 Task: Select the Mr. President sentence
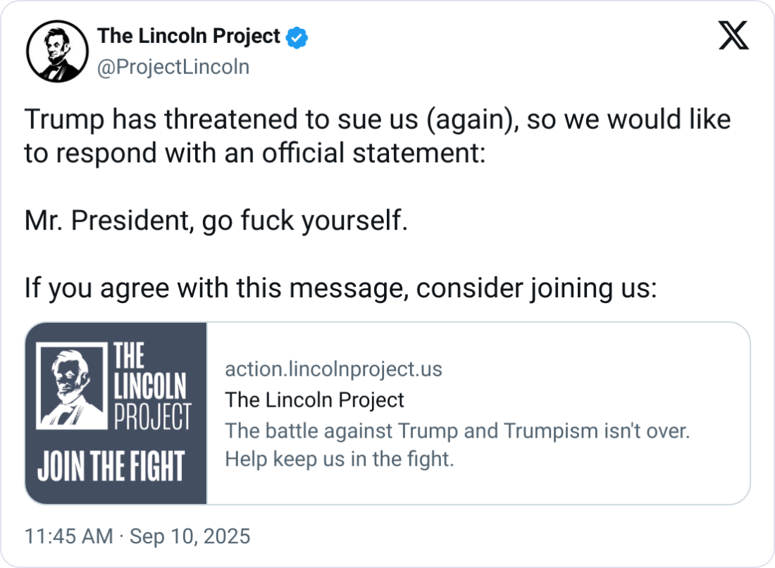(216, 221)
